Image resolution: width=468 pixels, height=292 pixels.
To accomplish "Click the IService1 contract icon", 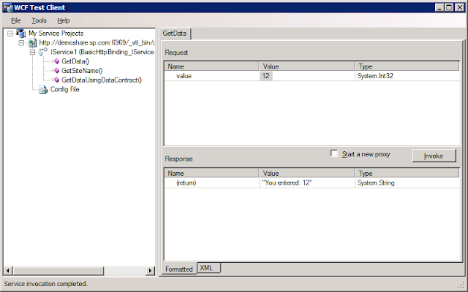I will tap(43, 52).
